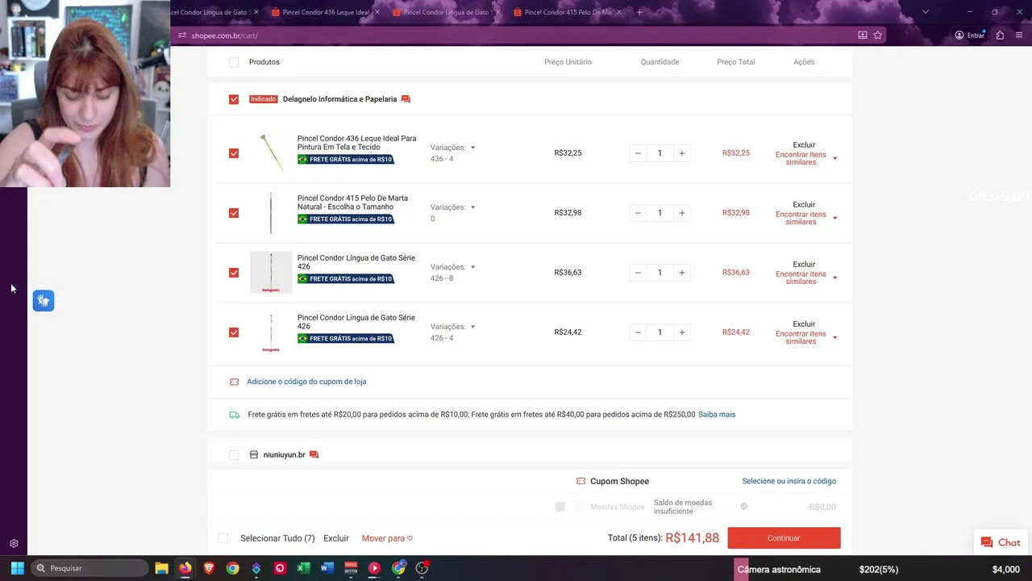Expand similar items arrow for Pincel 436
The width and height of the screenshot is (1032, 581).
(834, 158)
